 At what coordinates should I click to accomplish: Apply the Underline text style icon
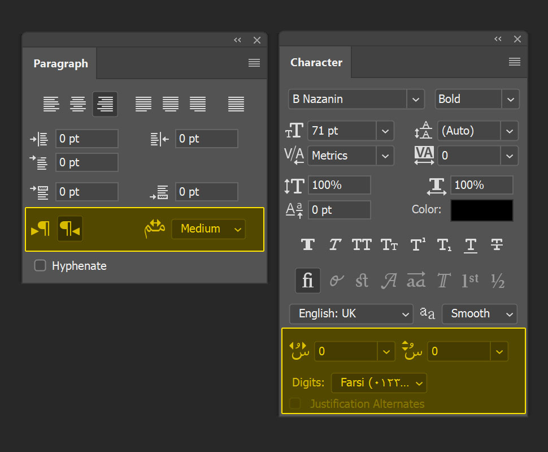coord(470,244)
